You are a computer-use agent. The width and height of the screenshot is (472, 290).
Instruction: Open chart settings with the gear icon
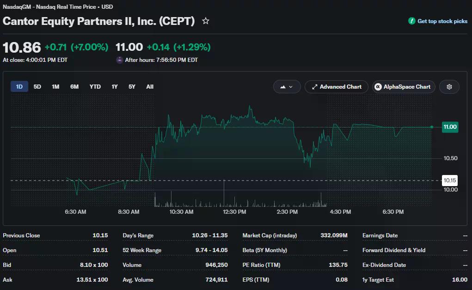(x=449, y=87)
